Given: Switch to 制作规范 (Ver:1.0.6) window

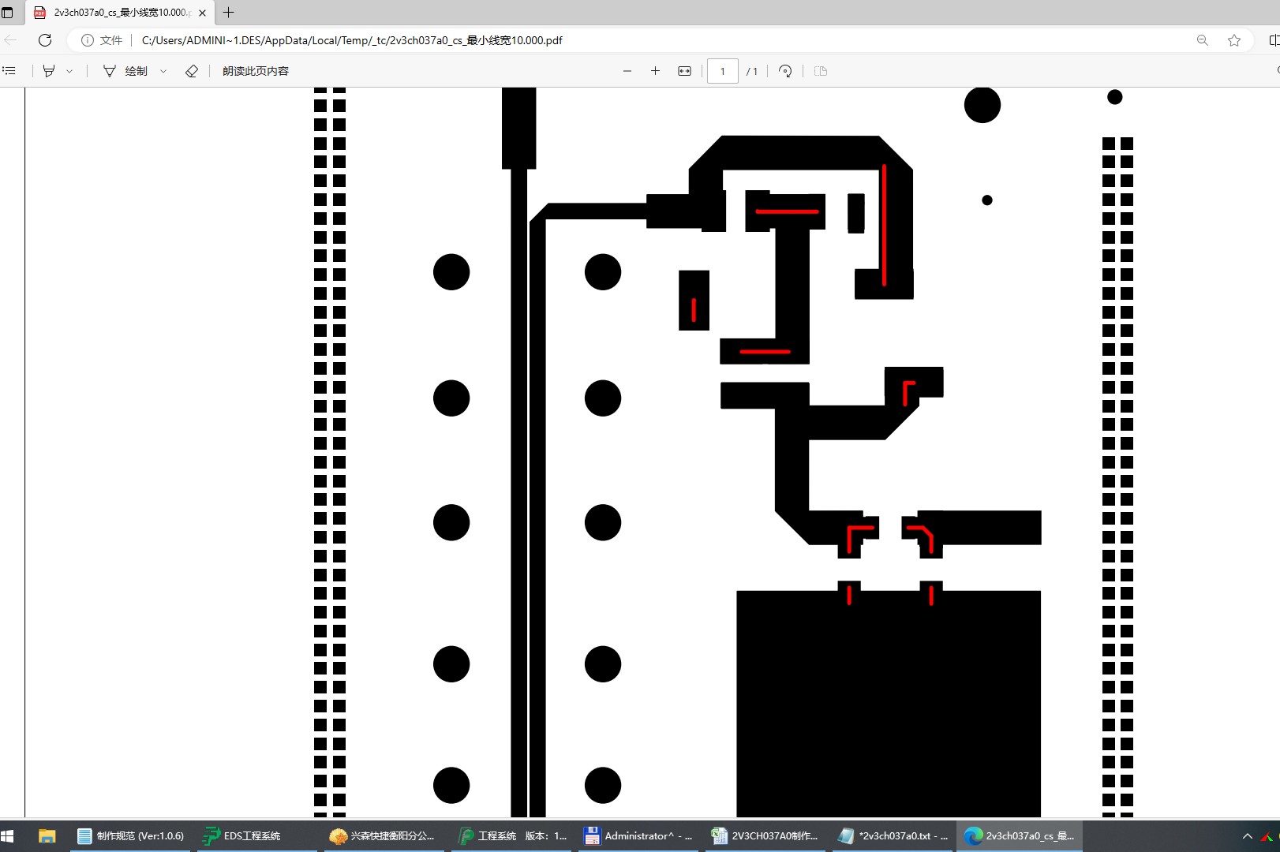Looking at the screenshot, I should coord(130,836).
